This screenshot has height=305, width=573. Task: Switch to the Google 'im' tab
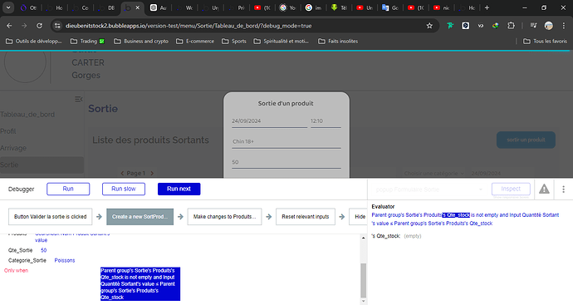coord(314,7)
